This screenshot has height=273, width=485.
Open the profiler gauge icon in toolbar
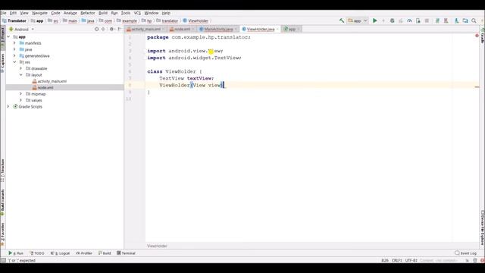tap(409, 20)
